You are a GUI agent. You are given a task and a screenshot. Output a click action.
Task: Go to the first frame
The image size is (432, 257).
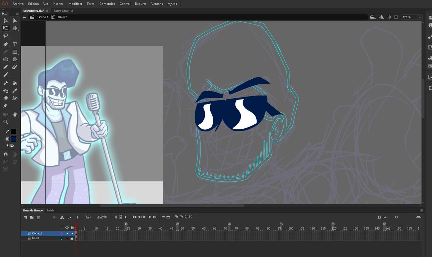pos(135,217)
